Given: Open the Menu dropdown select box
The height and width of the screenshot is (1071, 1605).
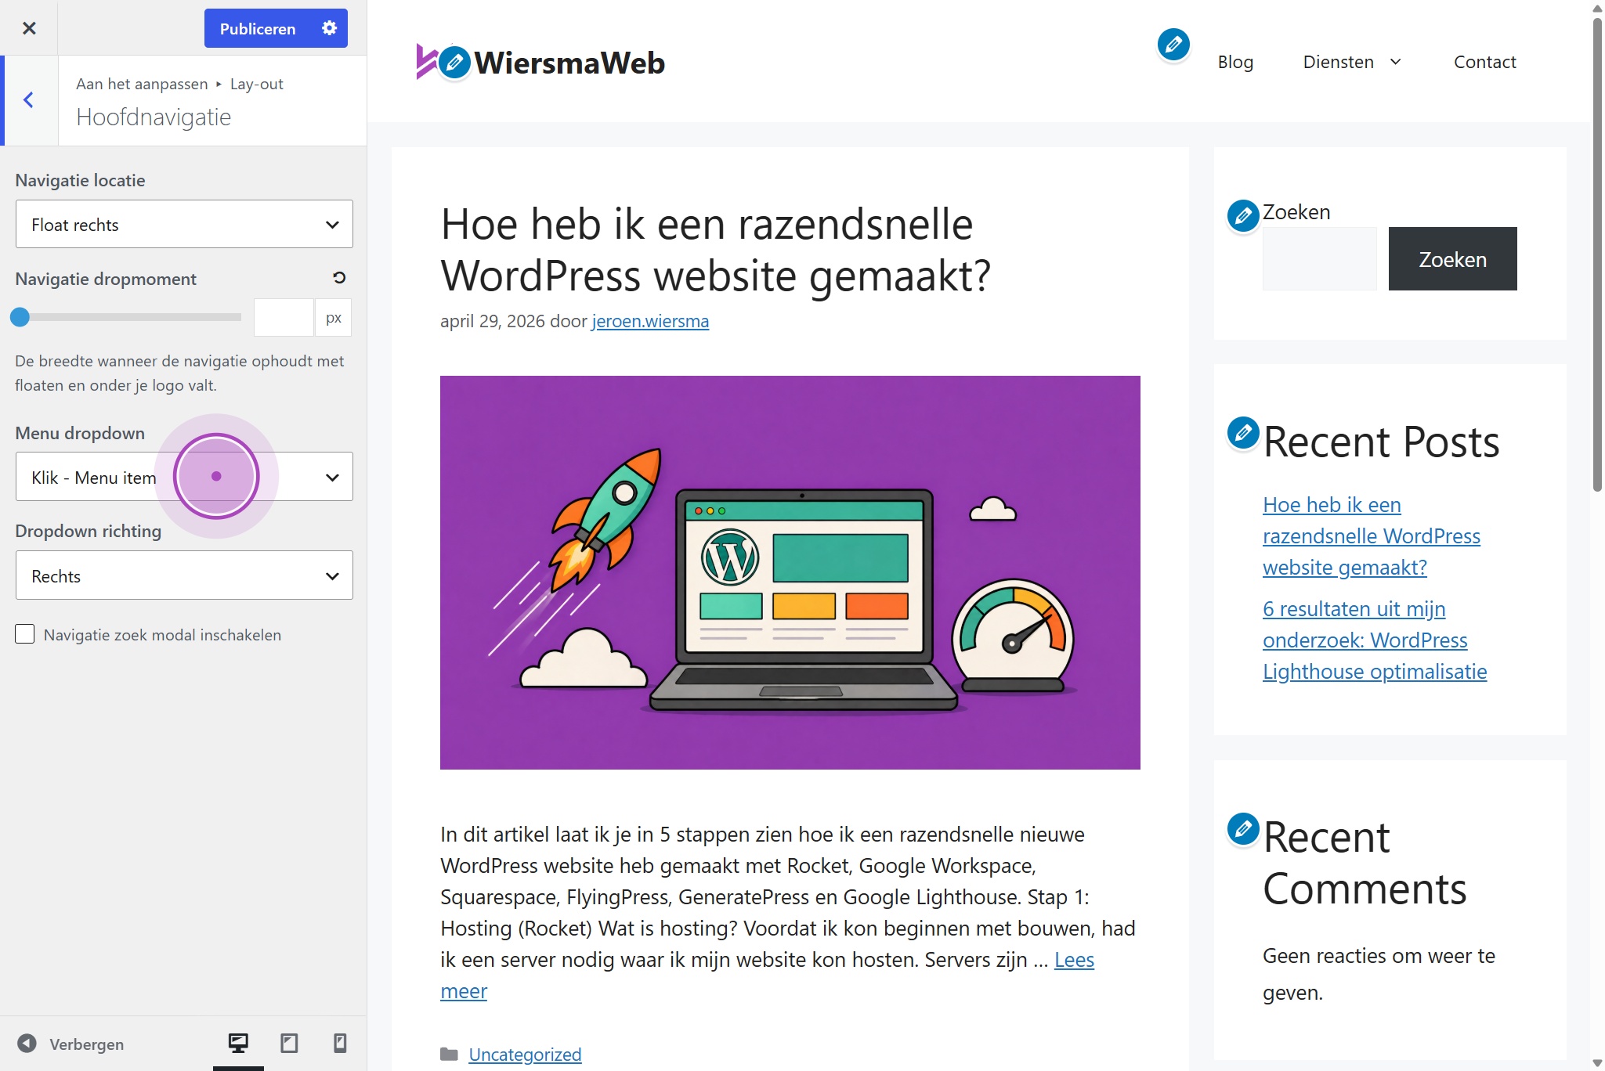Looking at the screenshot, I should point(184,477).
